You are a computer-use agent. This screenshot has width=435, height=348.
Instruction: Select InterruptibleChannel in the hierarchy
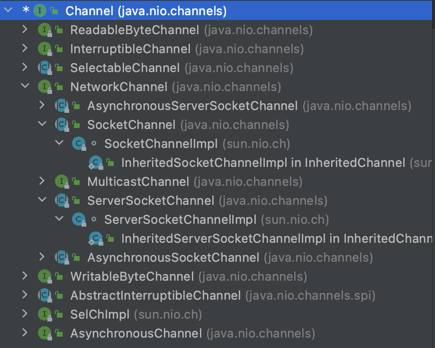(130, 49)
